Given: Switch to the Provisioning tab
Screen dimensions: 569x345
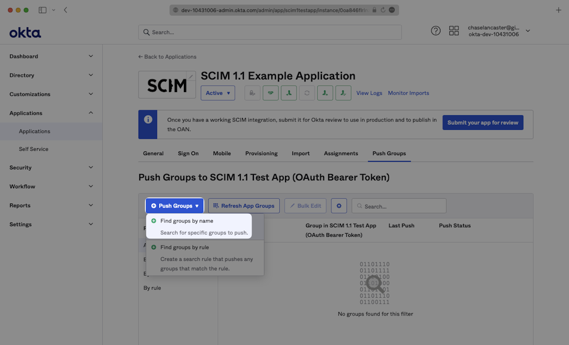Looking at the screenshot, I should 261,154.
